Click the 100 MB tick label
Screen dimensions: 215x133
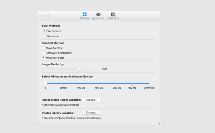tap(81, 88)
